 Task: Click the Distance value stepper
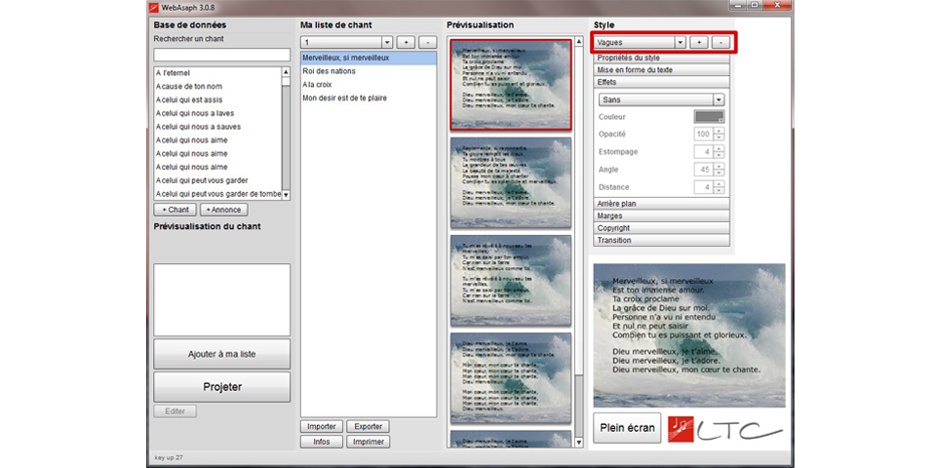(719, 187)
